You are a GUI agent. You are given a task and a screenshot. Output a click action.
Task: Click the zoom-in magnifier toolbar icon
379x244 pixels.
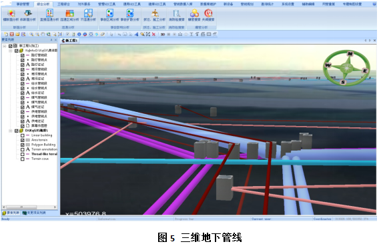pos(31,34)
